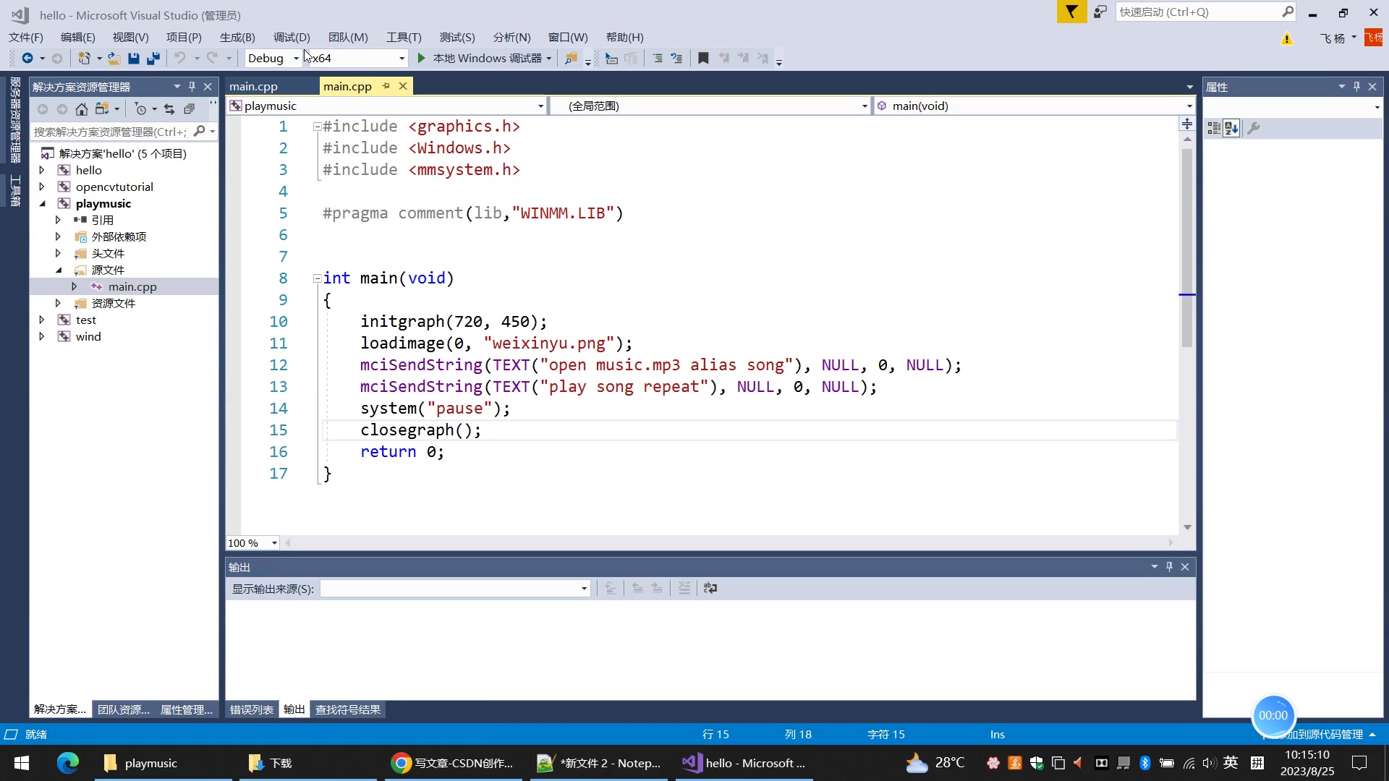
Task: Open the 调试(D) menu
Action: [292, 38]
